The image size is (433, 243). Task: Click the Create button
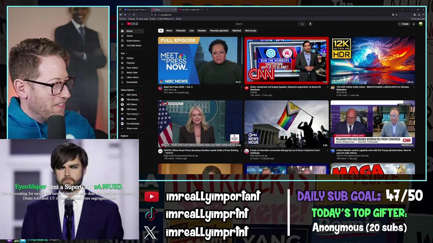pyautogui.click(x=404, y=24)
